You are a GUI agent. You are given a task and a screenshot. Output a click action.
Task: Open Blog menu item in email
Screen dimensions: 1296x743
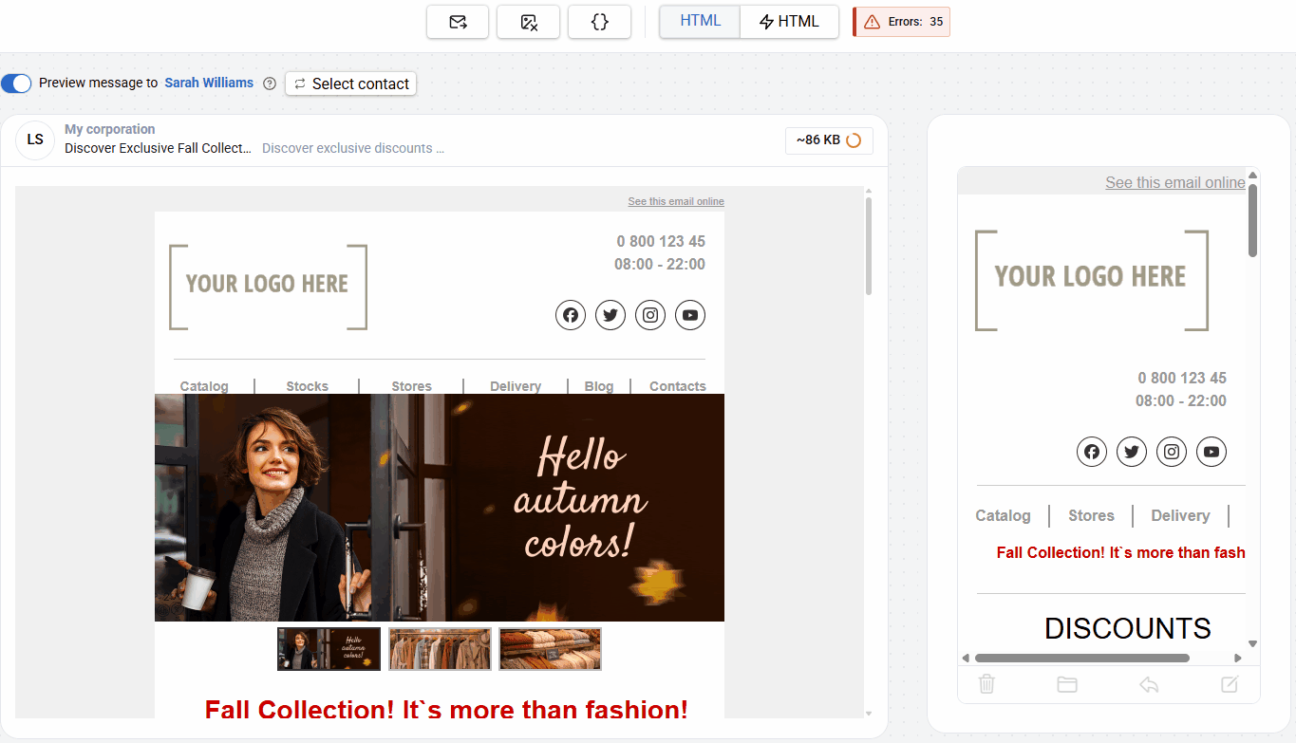pos(599,386)
